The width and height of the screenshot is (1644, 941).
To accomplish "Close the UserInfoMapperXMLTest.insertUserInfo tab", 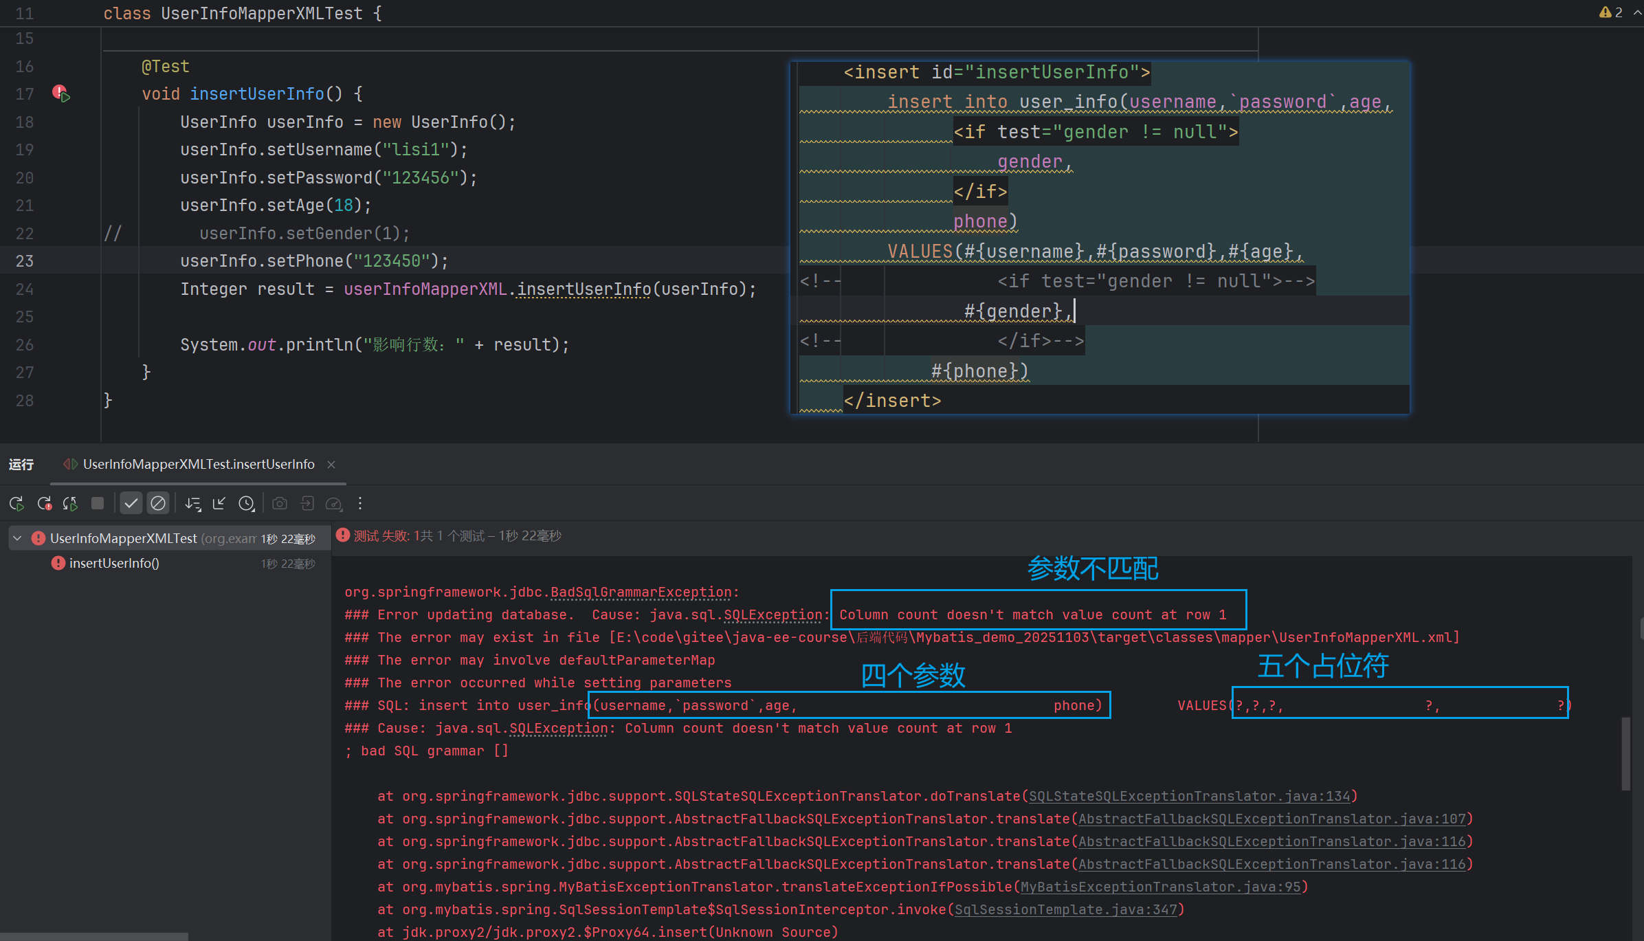I will [x=331, y=465].
